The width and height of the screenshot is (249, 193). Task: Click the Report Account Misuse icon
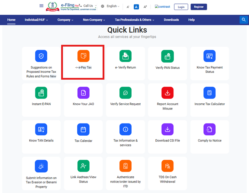[x=168, y=93]
